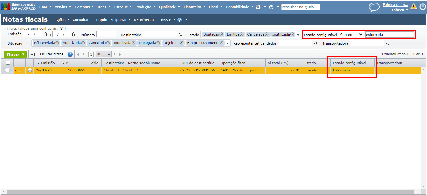Click the Pesquisar na ajuda search field
This screenshot has width=427, height=195.
click(301, 7)
